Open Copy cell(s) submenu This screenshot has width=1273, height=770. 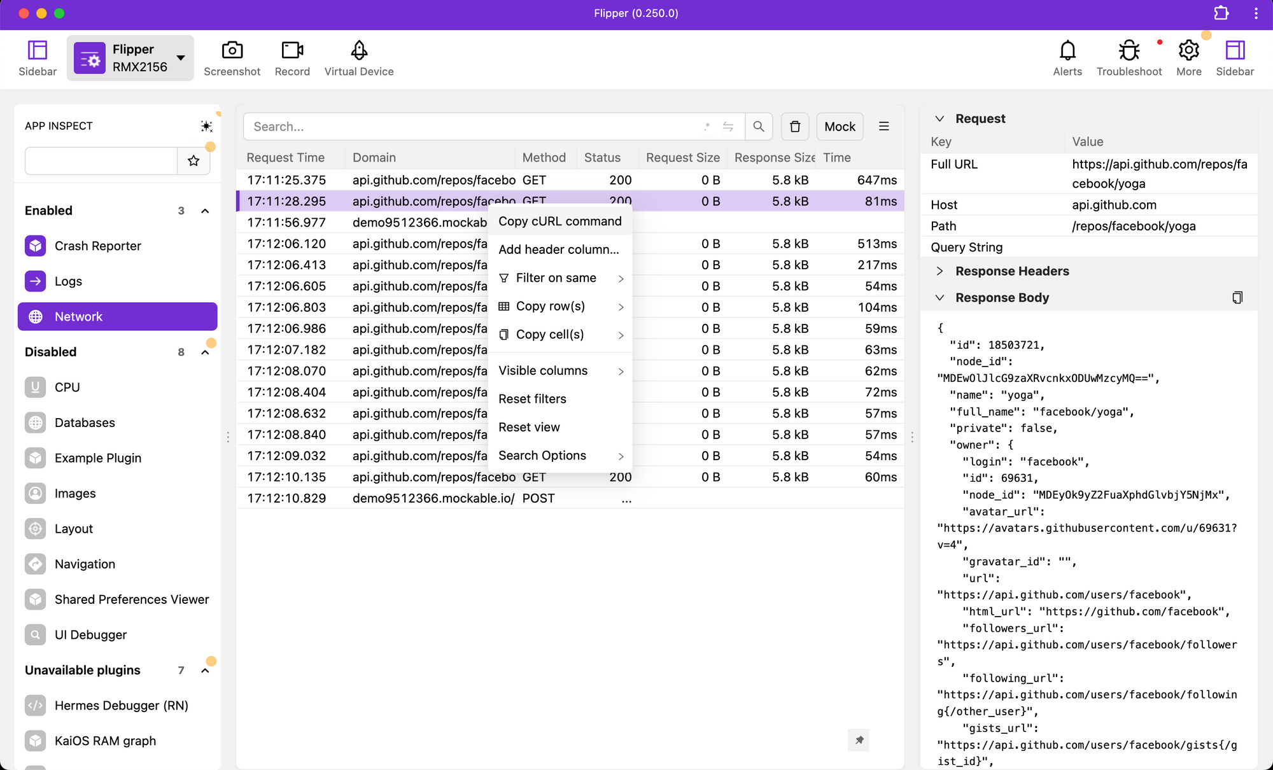pos(560,334)
